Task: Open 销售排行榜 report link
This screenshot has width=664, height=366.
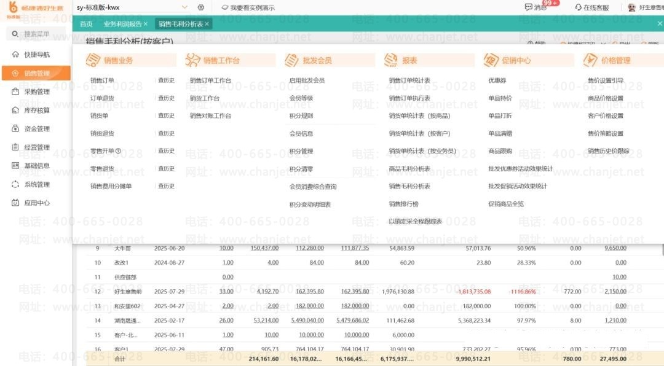Action: click(x=403, y=204)
